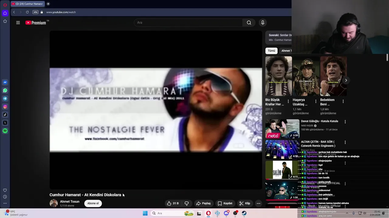Open Messenger in the Opera sidebar
Screen dimensions: 389x218
point(5,82)
